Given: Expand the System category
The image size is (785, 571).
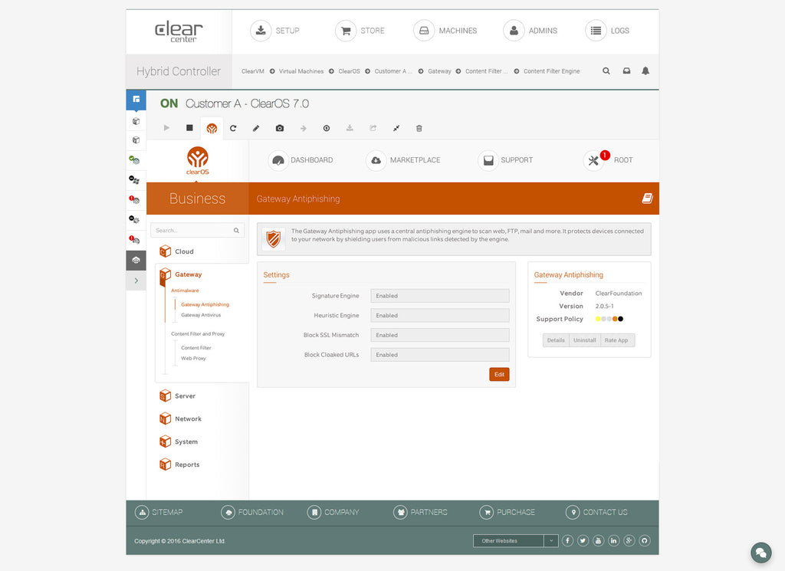Looking at the screenshot, I should 178,442.
